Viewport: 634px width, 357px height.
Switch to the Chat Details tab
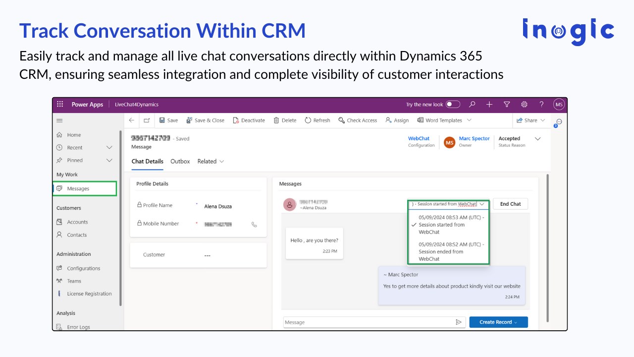[147, 162]
